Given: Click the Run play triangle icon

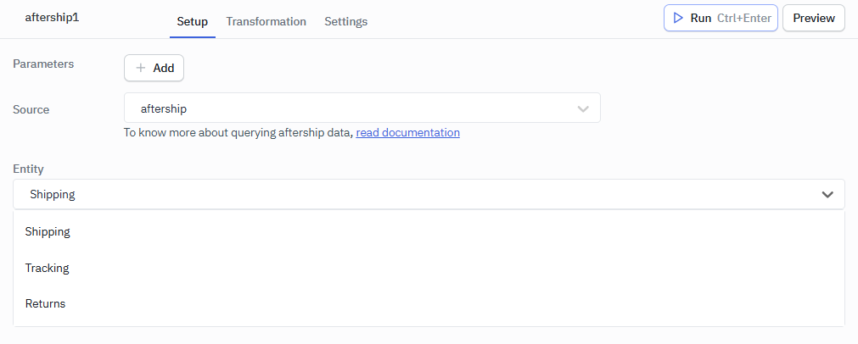Looking at the screenshot, I should [x=679, y=18].
